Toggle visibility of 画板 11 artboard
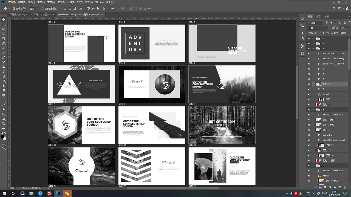Viewport: 351px width, 197px height. (x=309, y=166)
